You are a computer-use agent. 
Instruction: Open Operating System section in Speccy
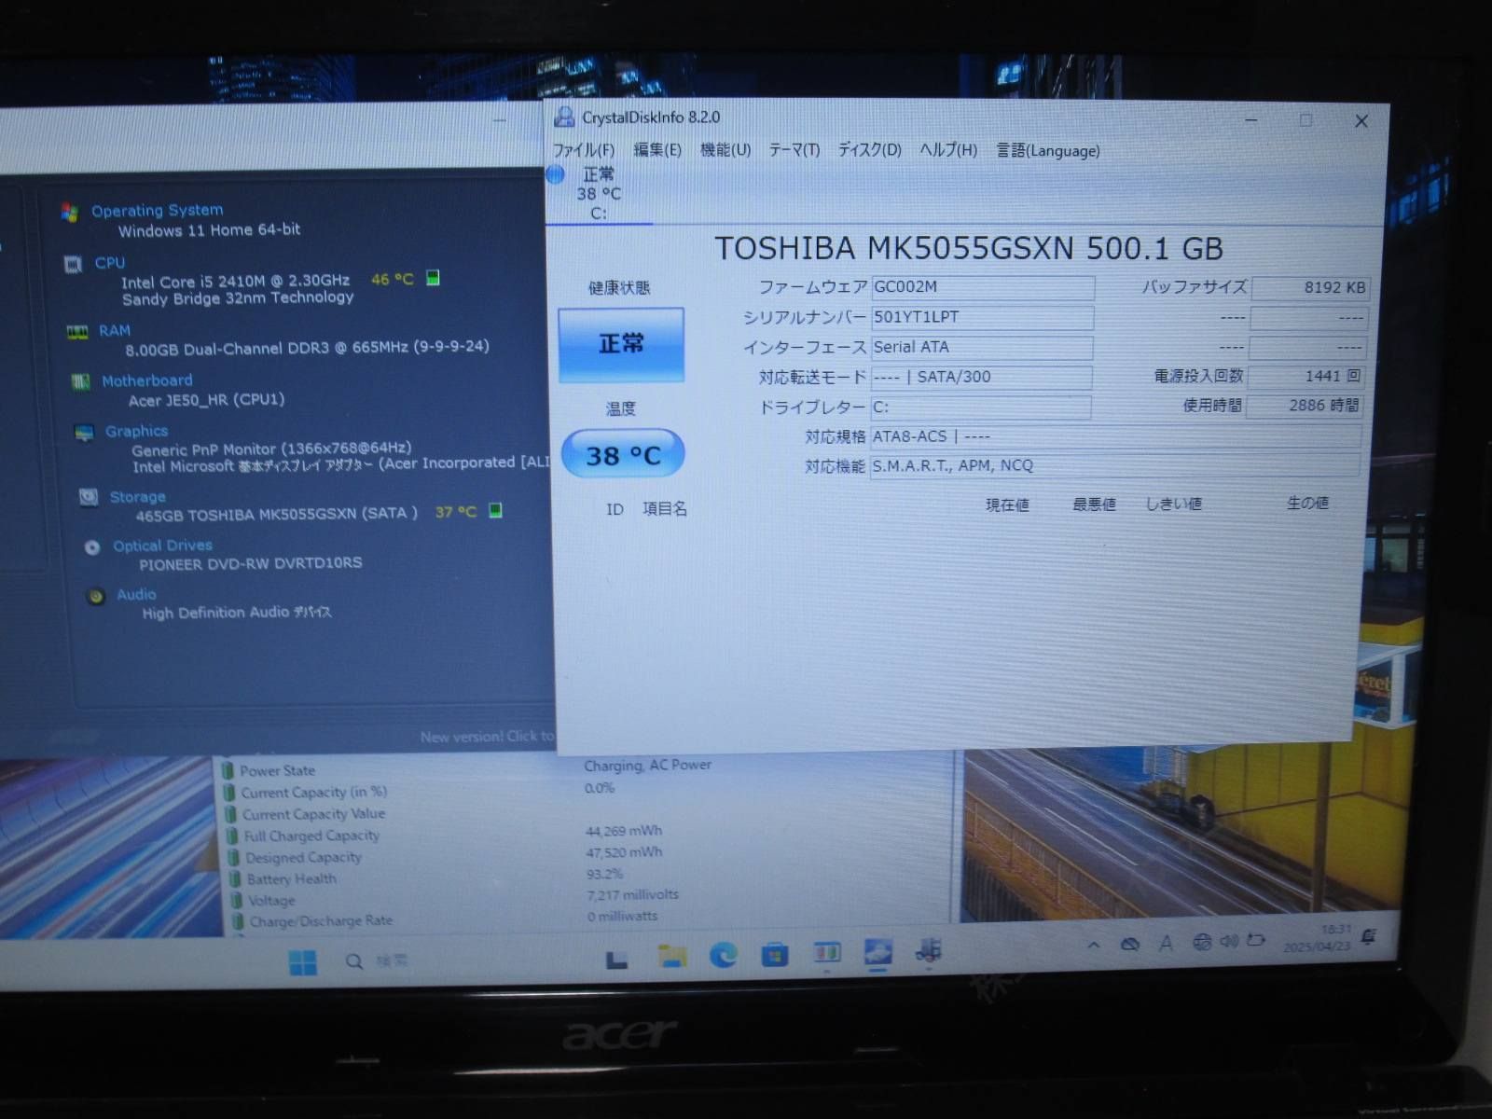coord(157,211)
